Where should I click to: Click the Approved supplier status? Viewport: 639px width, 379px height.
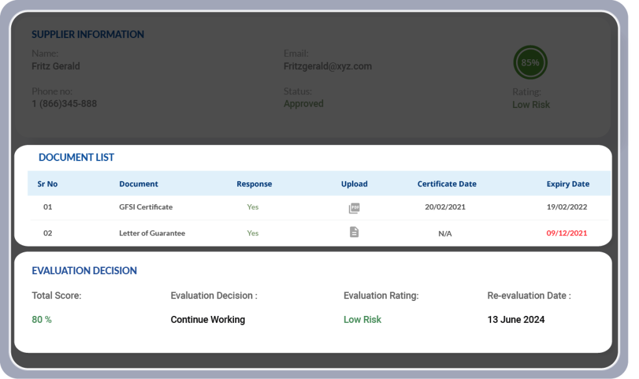point(303,104)
